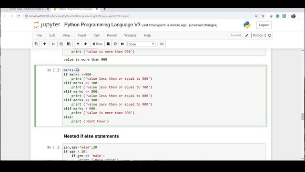Click the print 'dont know' line
This screenshot has height=172, width=305.
click(x=90, y=121)
